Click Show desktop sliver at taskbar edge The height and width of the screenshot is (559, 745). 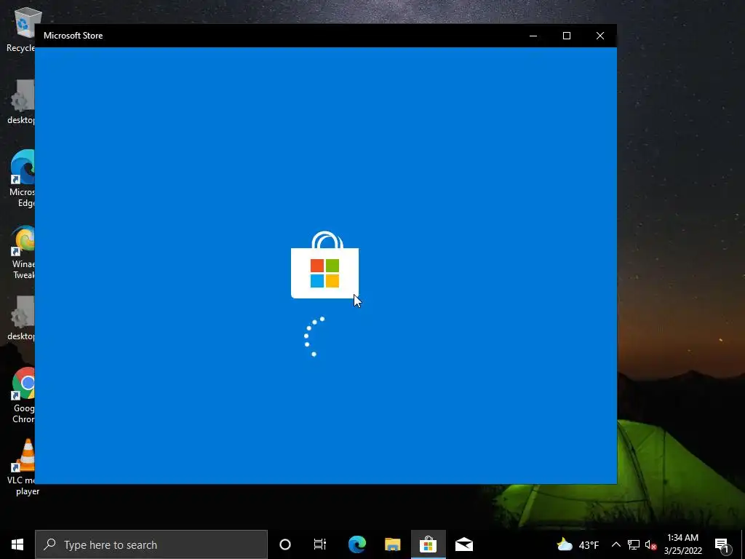(x=743, y=544)
